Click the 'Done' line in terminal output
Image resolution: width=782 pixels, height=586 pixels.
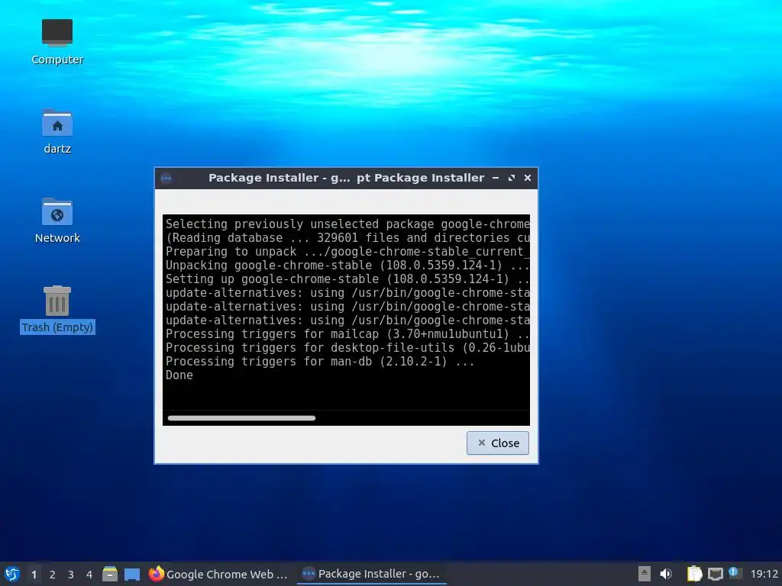point(179,375)
